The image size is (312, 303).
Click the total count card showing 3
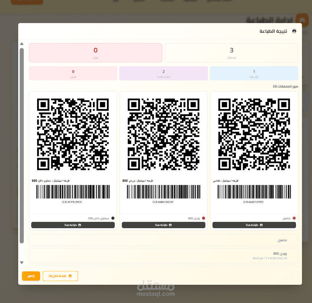231,53
